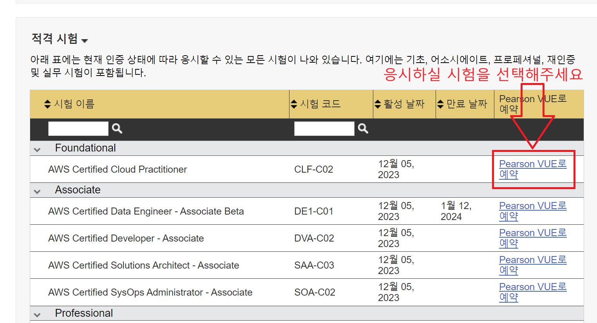Open Pearson VUE booking for Developer Associate
Screen dimensions: 597x323
(x=533, y=238)
